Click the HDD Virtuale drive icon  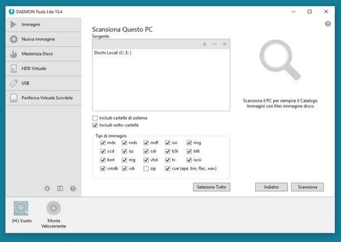pos(13,69)
